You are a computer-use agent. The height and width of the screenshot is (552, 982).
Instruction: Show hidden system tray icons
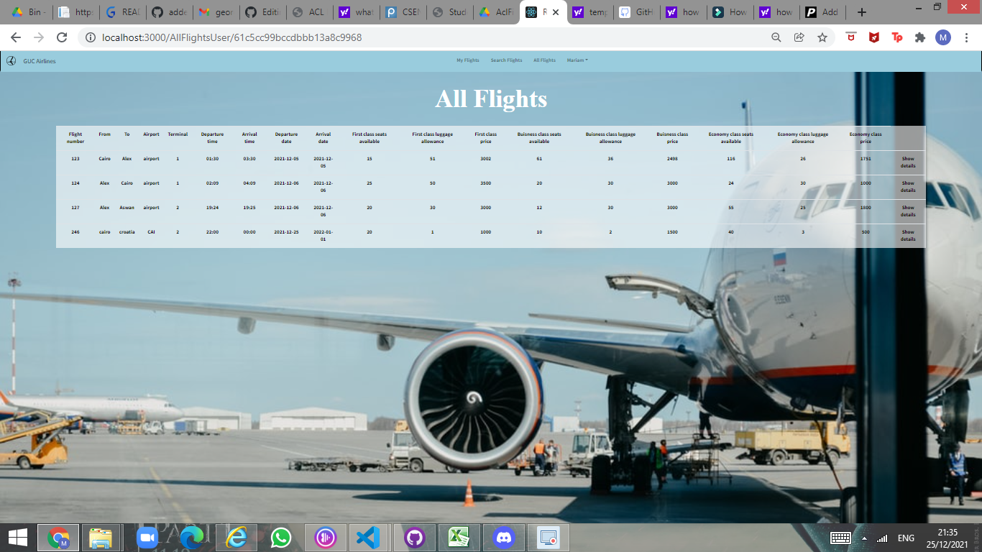[x=864, y=538]
